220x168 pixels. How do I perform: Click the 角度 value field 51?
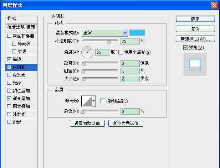[x=103, y=52]
